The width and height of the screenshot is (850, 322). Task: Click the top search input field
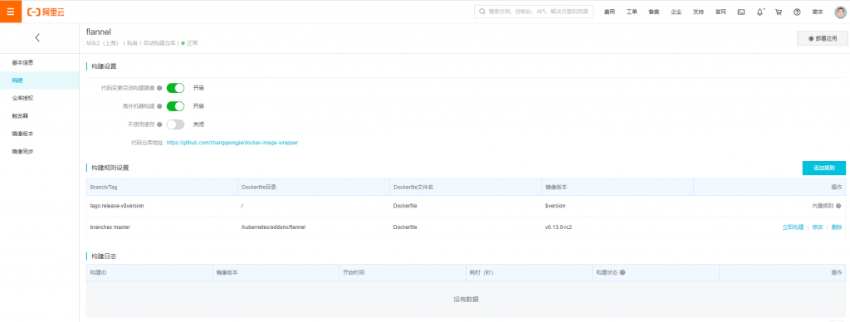(534, 12)
